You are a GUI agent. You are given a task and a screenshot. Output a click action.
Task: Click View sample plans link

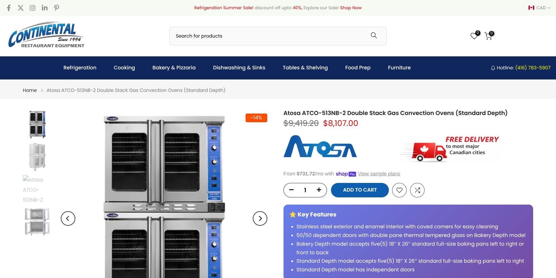379,174
